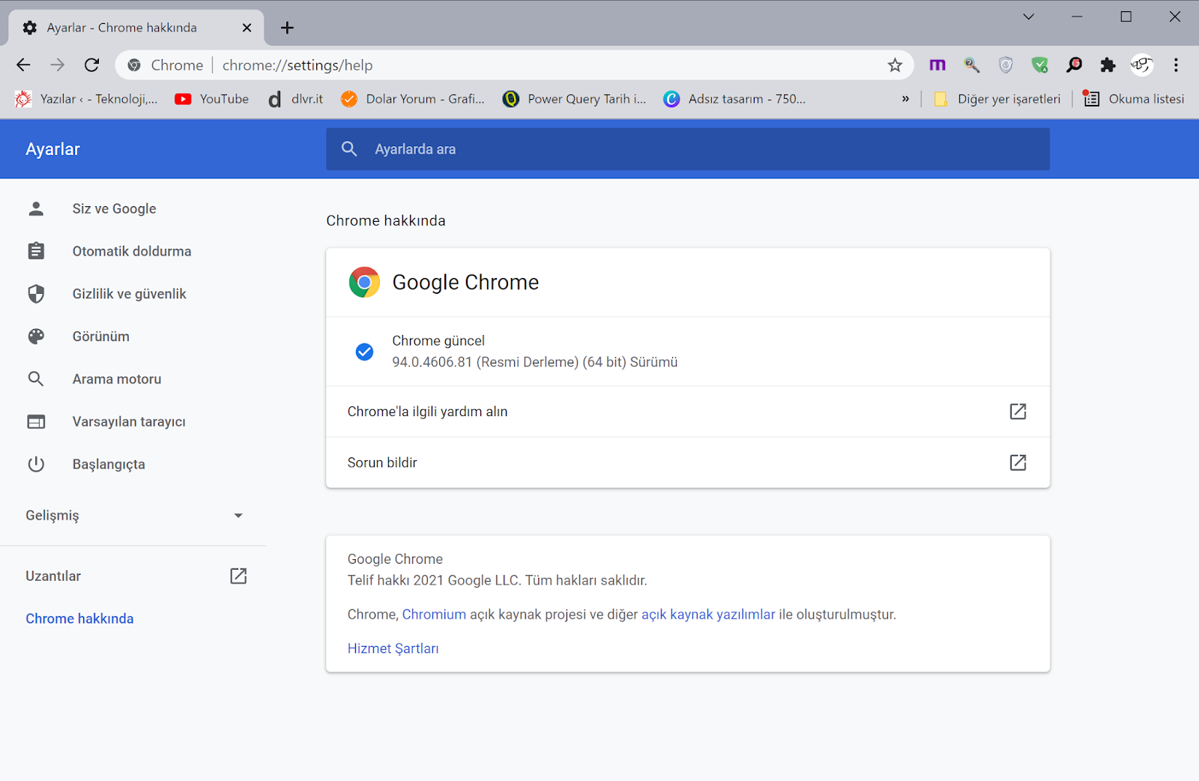Open Diğer yer işaretleri folder
The width and height of the screenshot is (1199, 781).
point(997,99)
